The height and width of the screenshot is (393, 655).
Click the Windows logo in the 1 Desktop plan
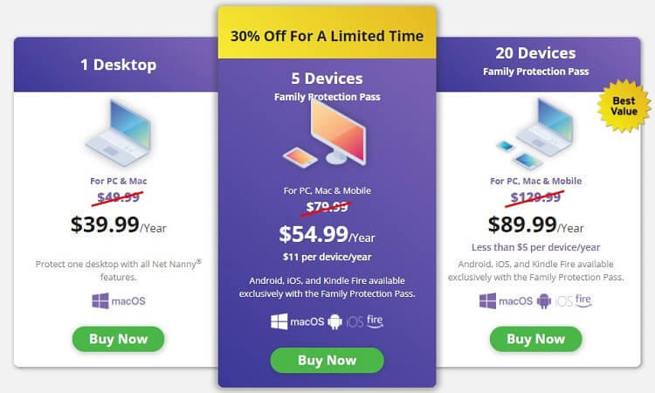pyautogui.click(x=100, y=301)
